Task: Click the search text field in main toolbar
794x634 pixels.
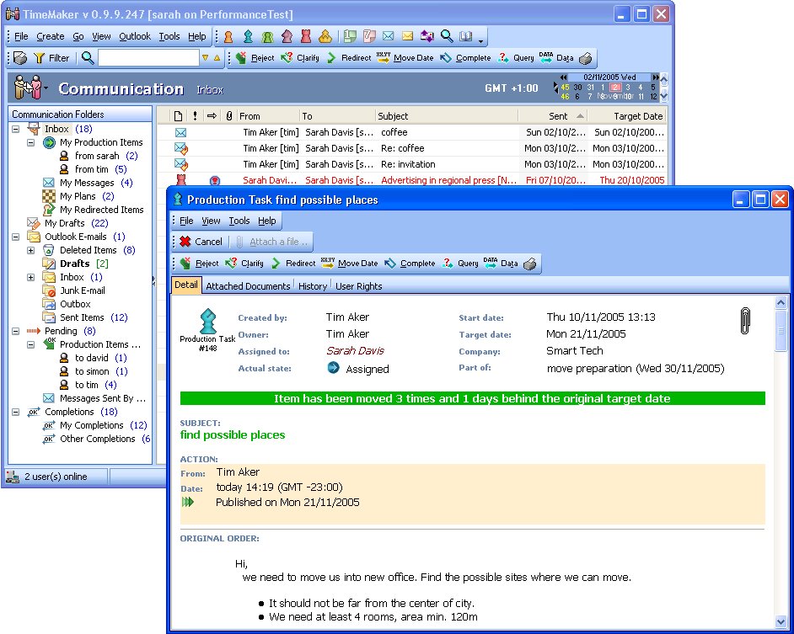Action: click(x=148, y=58)
